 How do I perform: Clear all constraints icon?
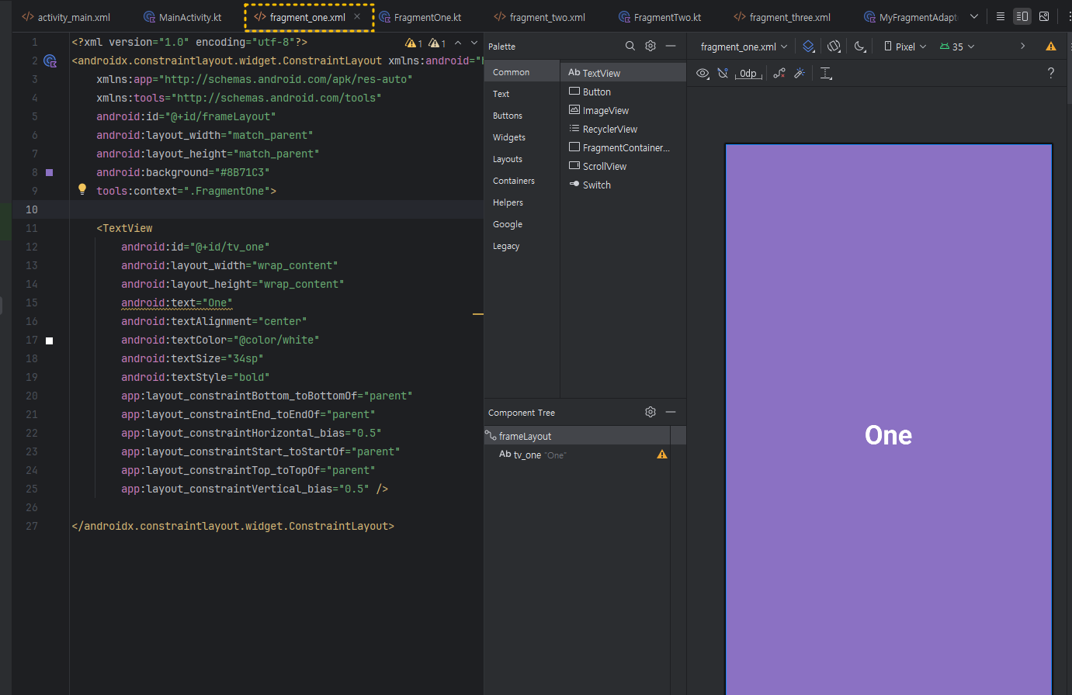pyautogui.click(x=779, y=73)
